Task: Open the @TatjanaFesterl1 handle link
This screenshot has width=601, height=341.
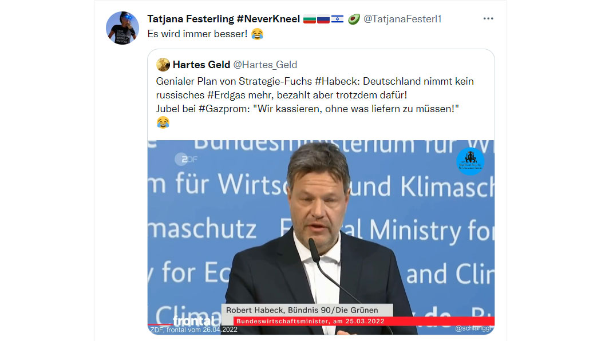Action: tap(402, 19)
